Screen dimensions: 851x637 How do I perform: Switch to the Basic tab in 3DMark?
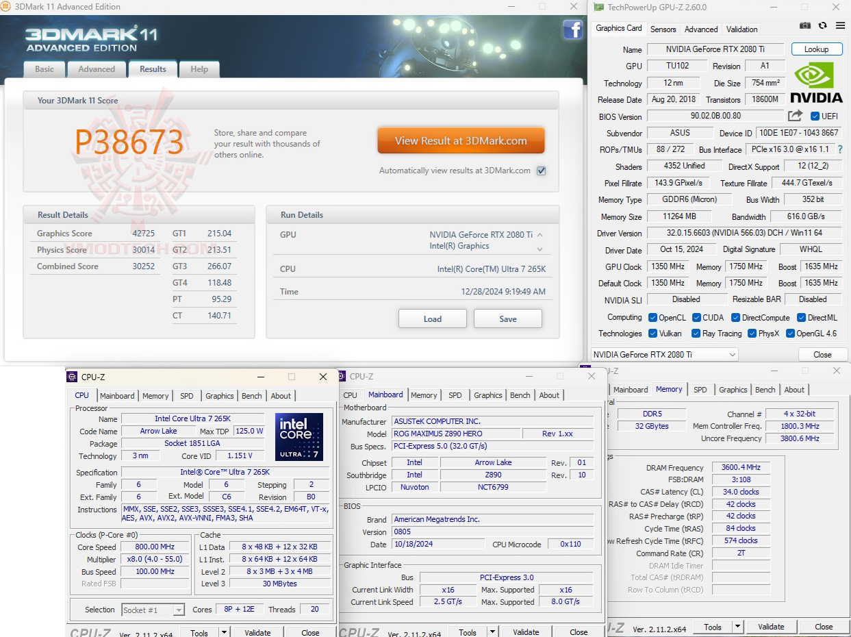(x=45, y=69)
